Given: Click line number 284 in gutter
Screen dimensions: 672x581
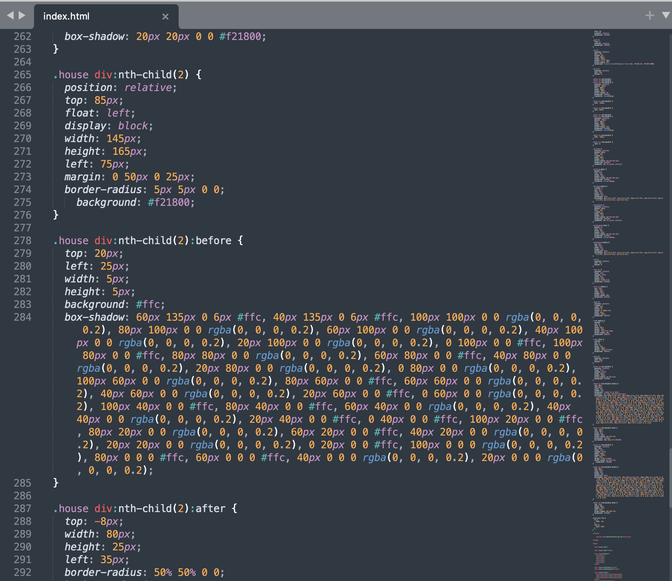Looking at the screenshot, I should [x=23, y=317].
